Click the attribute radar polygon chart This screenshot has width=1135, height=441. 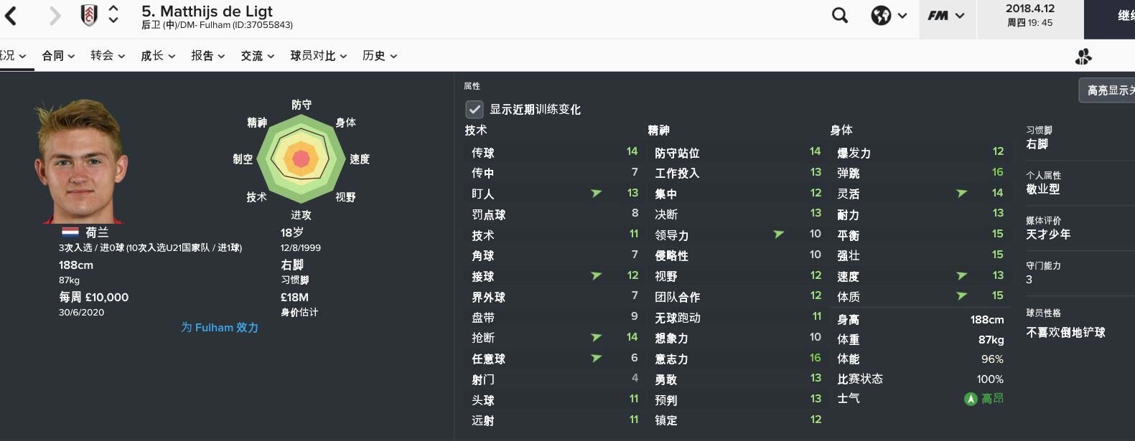pyautogui.click(x=302, y=158)
